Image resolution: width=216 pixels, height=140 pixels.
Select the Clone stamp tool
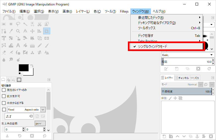(x=32, y=52)
